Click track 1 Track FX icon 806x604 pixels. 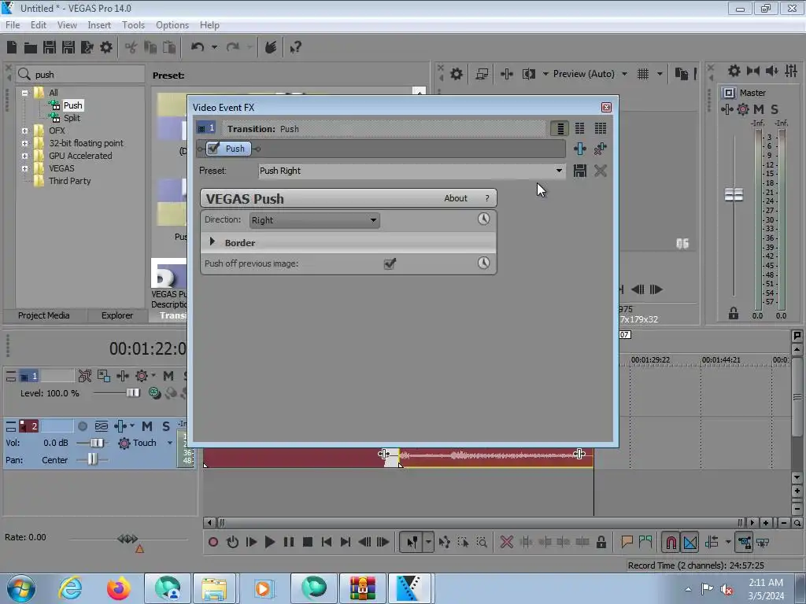(x=122, y=376)
